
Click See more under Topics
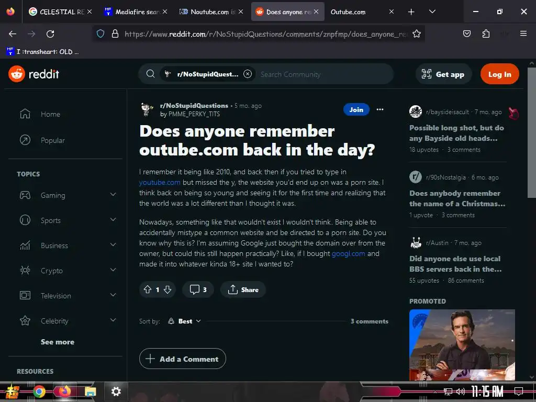58,342
